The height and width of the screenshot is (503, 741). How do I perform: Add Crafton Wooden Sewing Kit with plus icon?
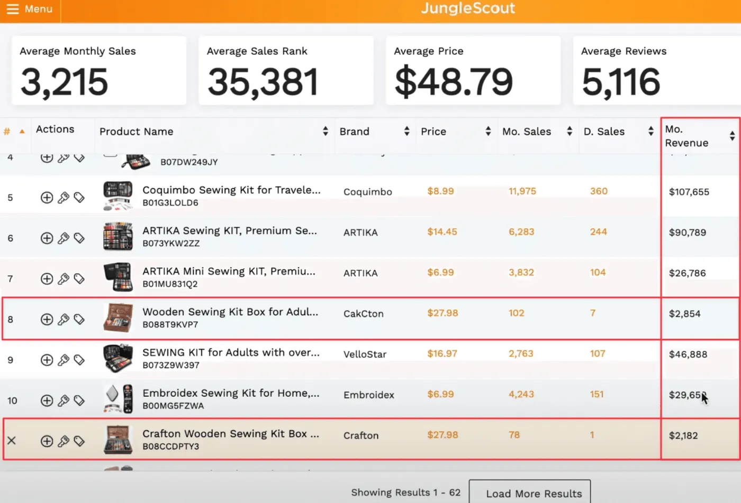coord(47,441)
